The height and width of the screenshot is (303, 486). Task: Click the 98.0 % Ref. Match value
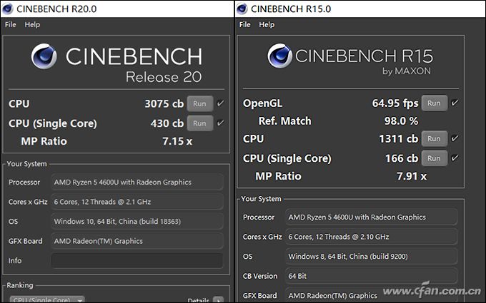click(x=402, y=121)
